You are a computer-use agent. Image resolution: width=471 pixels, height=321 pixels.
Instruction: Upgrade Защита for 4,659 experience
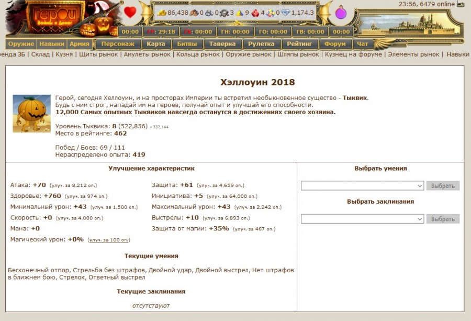click(220, 185)
